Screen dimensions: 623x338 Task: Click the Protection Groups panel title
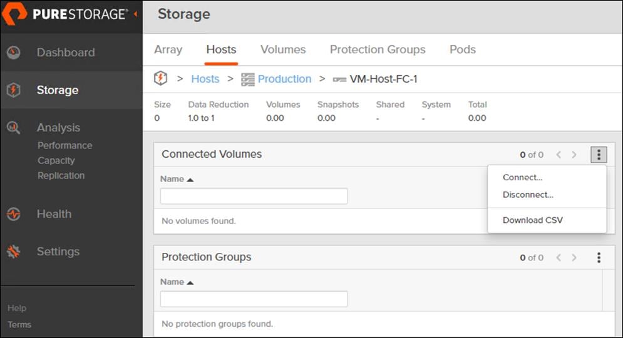click(206, 257)
